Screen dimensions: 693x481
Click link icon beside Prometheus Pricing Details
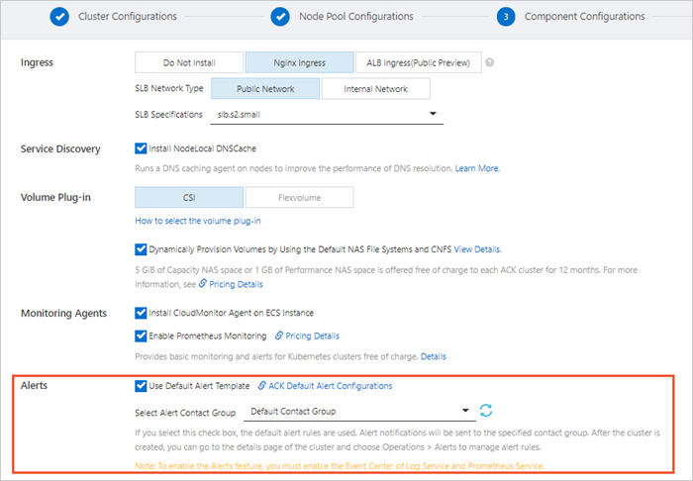(x=279, y=336)
